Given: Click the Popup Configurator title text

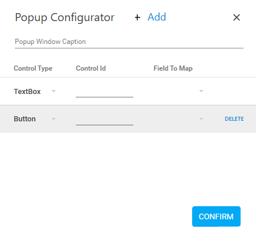Looking at the screenshot, I should [64, 18].
